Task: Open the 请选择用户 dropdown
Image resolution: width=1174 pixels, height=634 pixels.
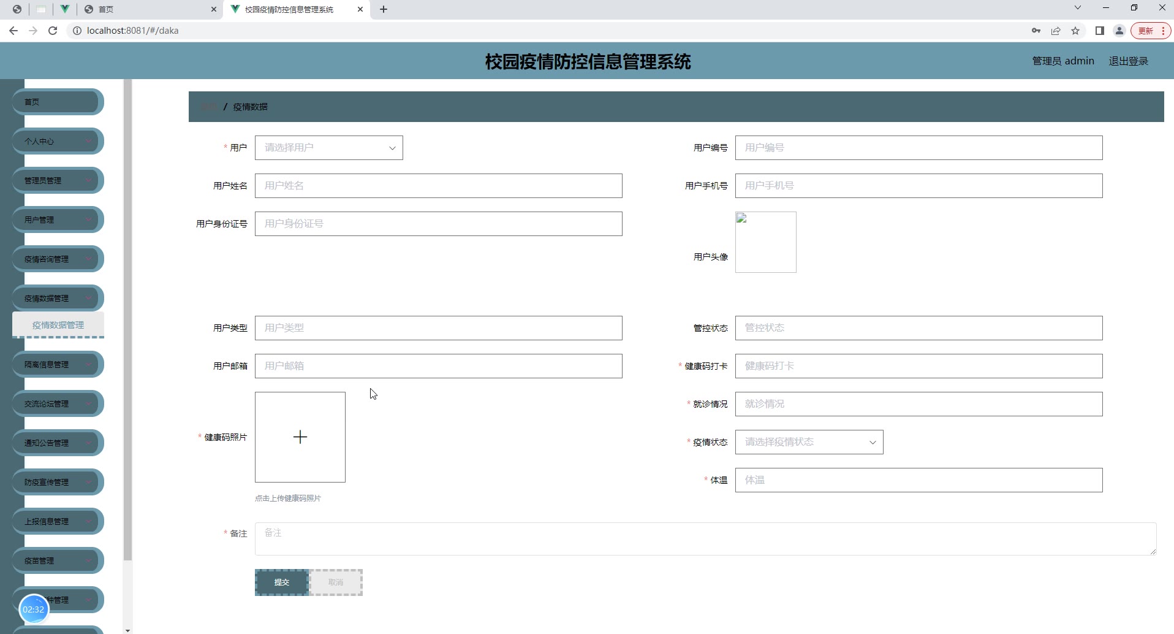Action: pos(328,148)
